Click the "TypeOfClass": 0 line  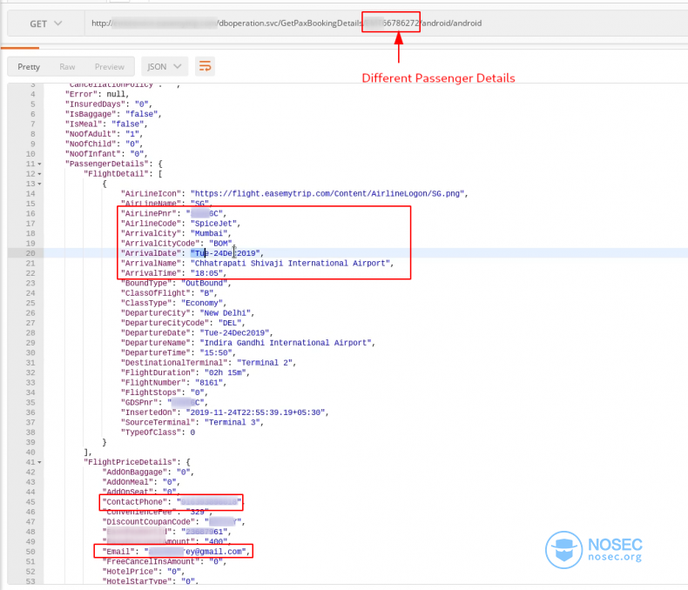[158, 432]
